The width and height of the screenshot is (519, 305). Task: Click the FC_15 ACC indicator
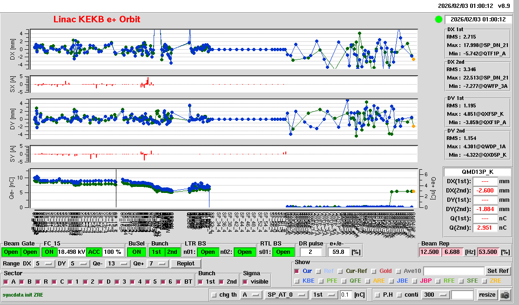[94, 252]
